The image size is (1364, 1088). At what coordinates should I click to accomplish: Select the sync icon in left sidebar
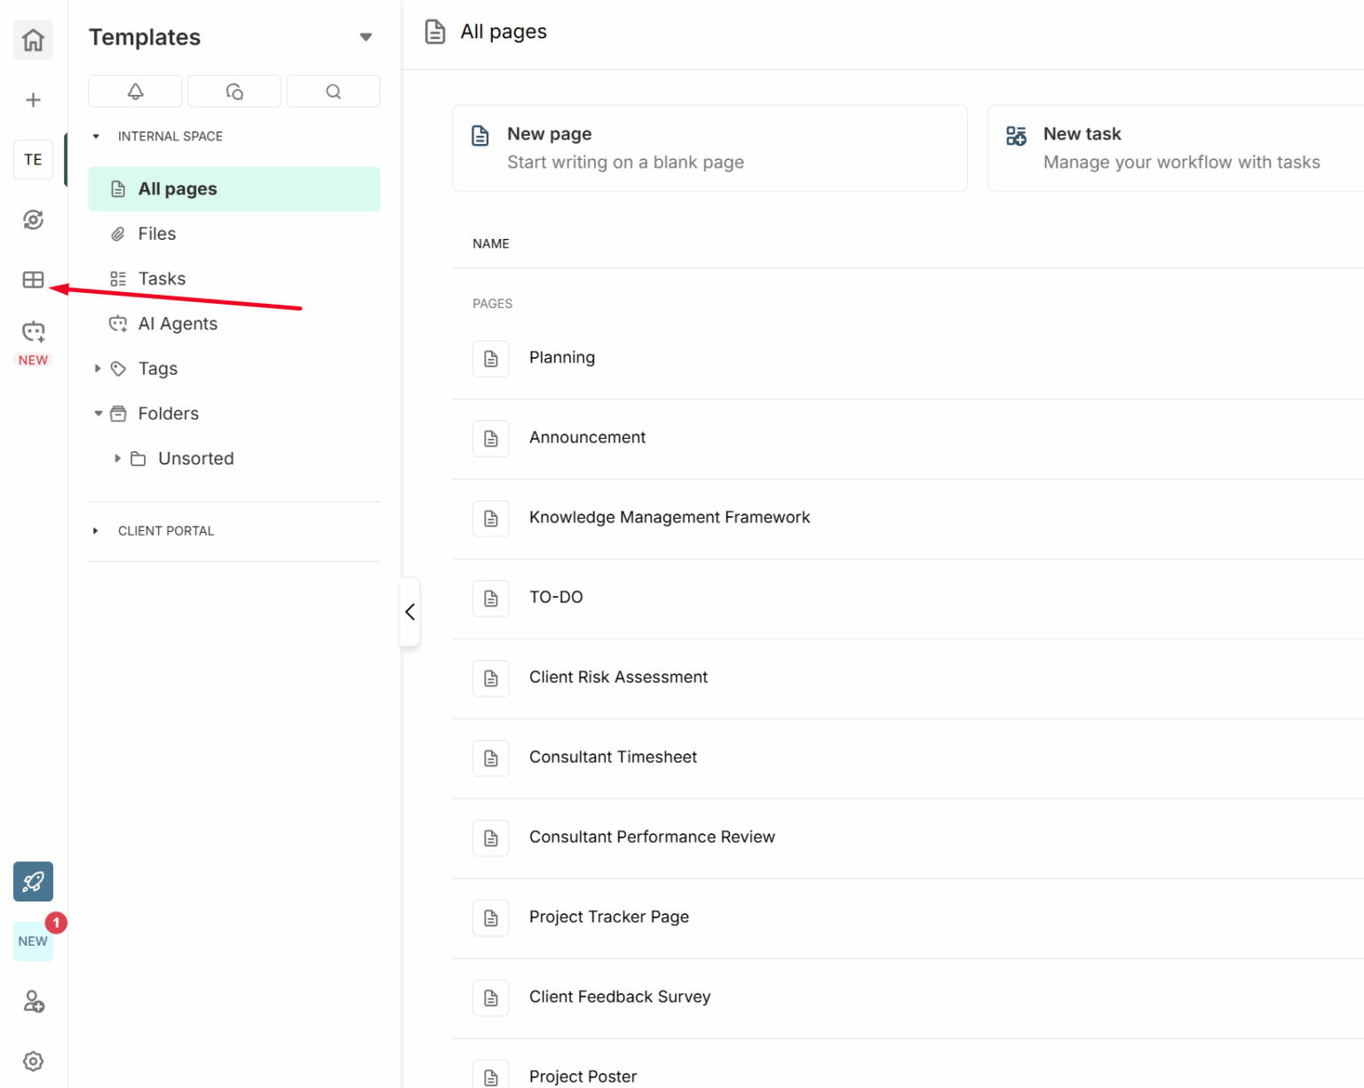click(x=33, y=219)
